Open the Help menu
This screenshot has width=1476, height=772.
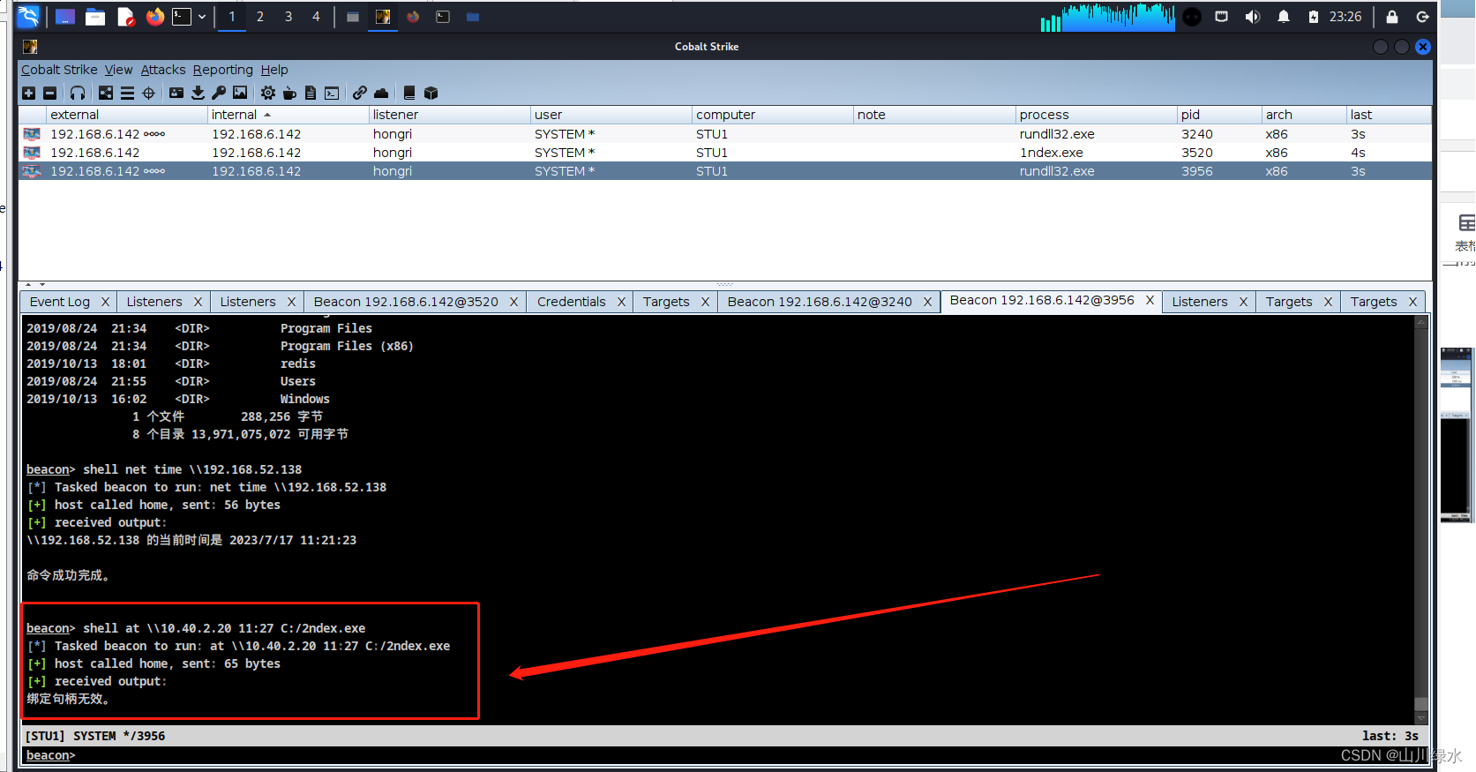tap(274, 70)
